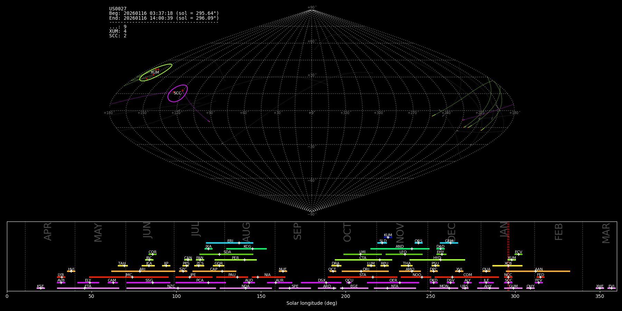Click the QUA shower label
Screen dimensions: 622x311
coord(486,270)
